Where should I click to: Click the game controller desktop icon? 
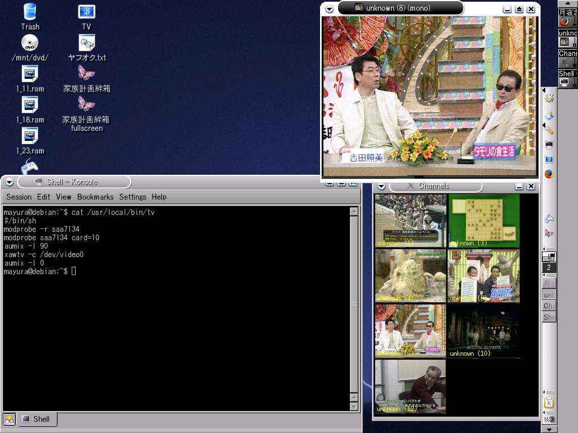(29, 166)
